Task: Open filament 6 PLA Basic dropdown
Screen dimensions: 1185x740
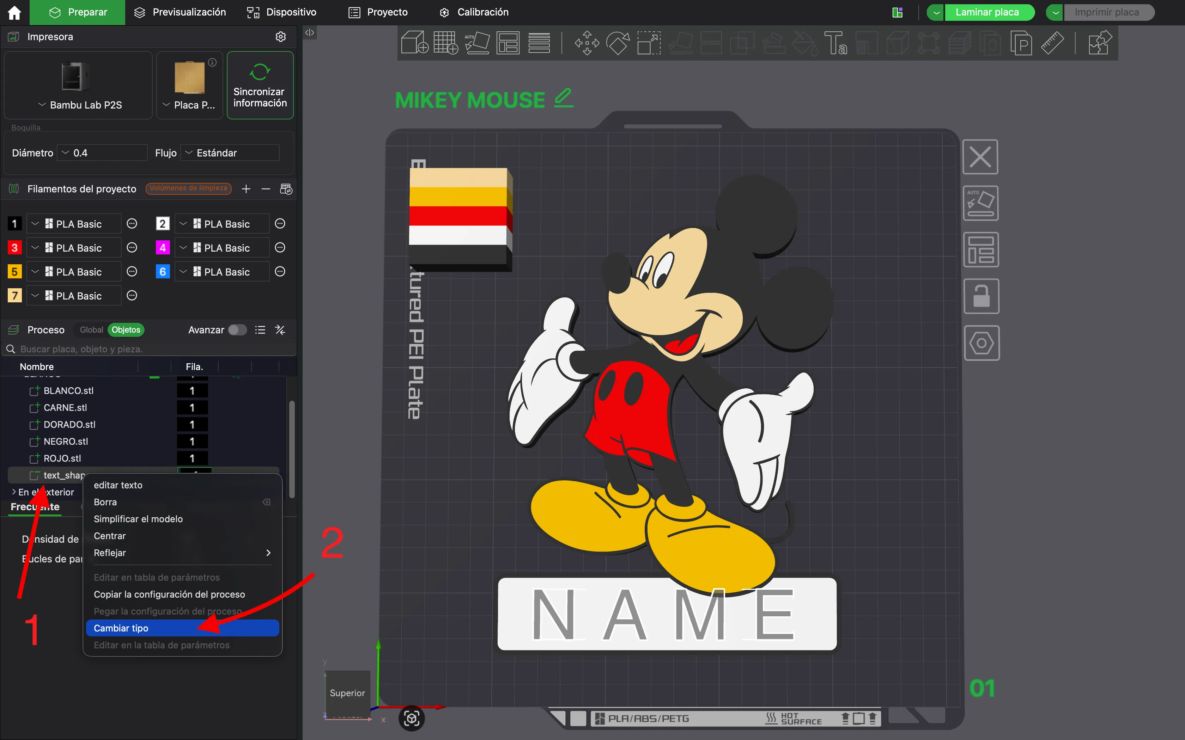Action: pos(222,272)
